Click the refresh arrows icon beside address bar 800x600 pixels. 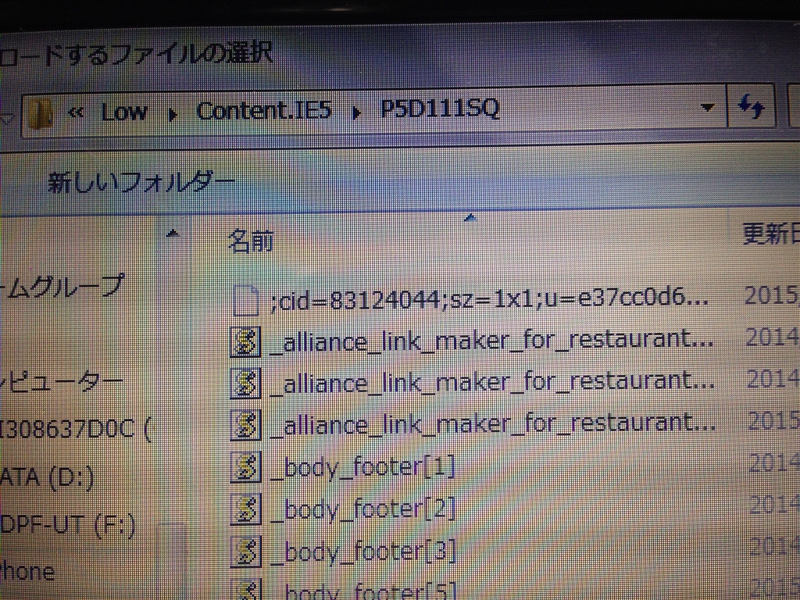coord(752,106)
